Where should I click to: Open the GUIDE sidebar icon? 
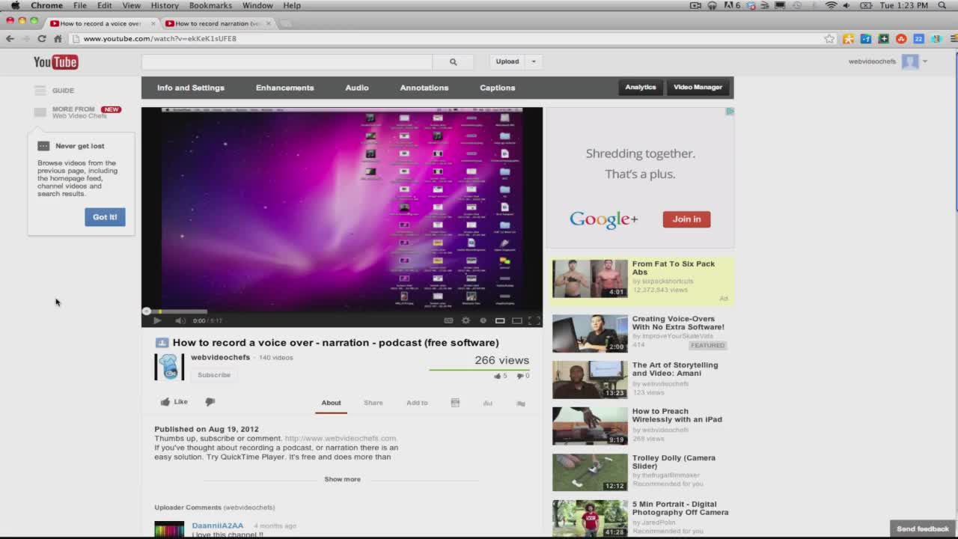click(40, 91)
